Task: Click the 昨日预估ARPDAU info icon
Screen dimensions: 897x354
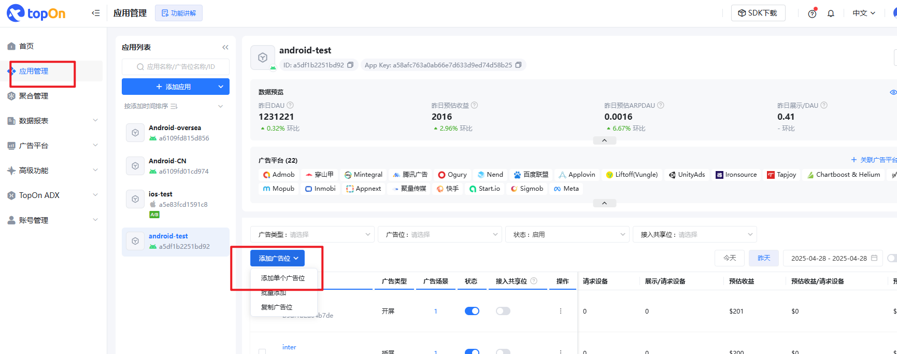Action: [x=661, y=105]
